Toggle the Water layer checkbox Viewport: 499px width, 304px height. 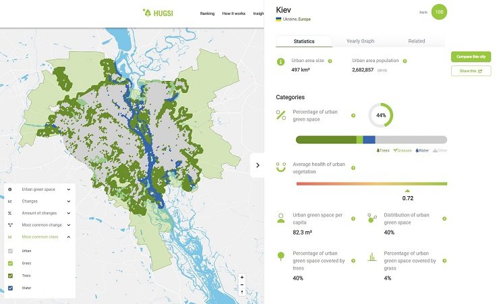(10, 288)
